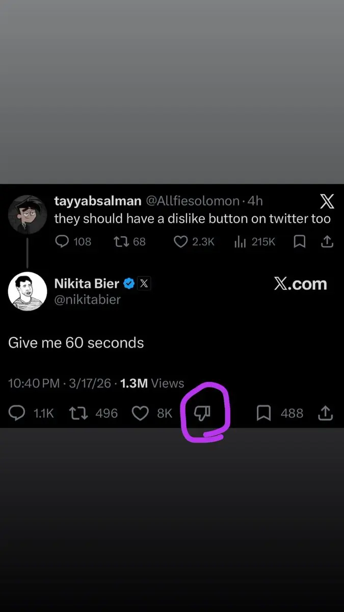Retweet tayyabsalman's dislike button tweet
344x612 pixels.
121,241
